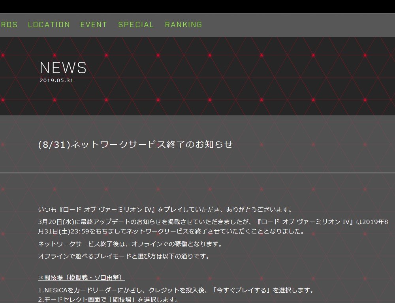Click the partially visible RDS nav item

coord(9,24)
